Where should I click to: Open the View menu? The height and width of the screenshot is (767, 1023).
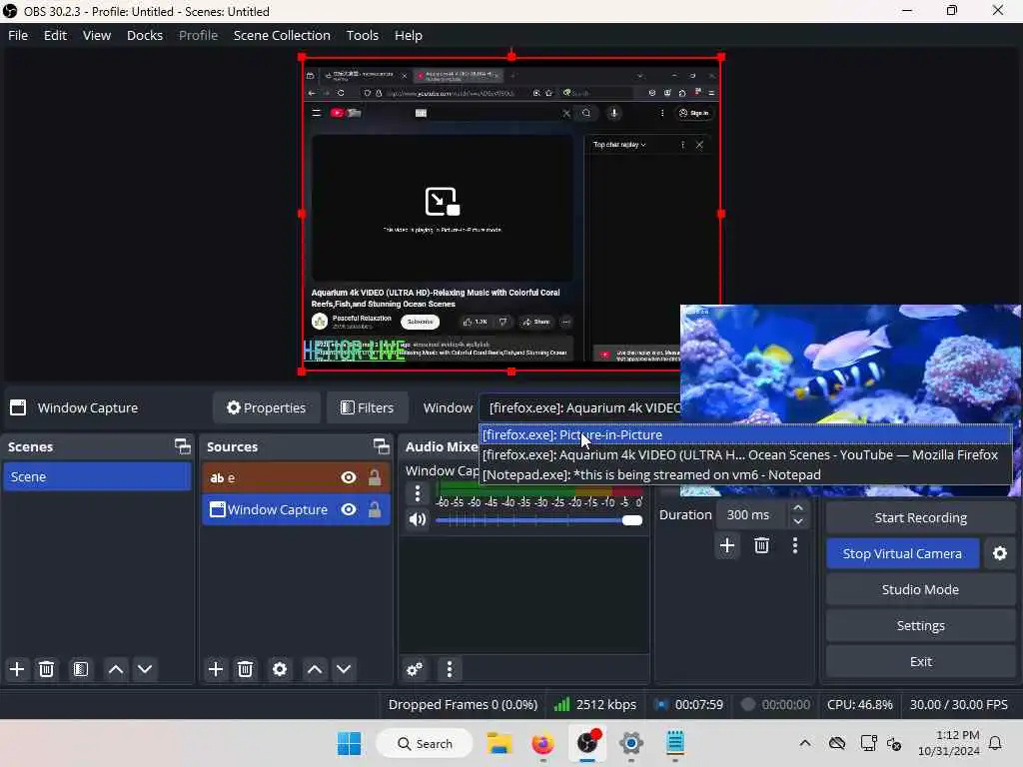point(97,35)
